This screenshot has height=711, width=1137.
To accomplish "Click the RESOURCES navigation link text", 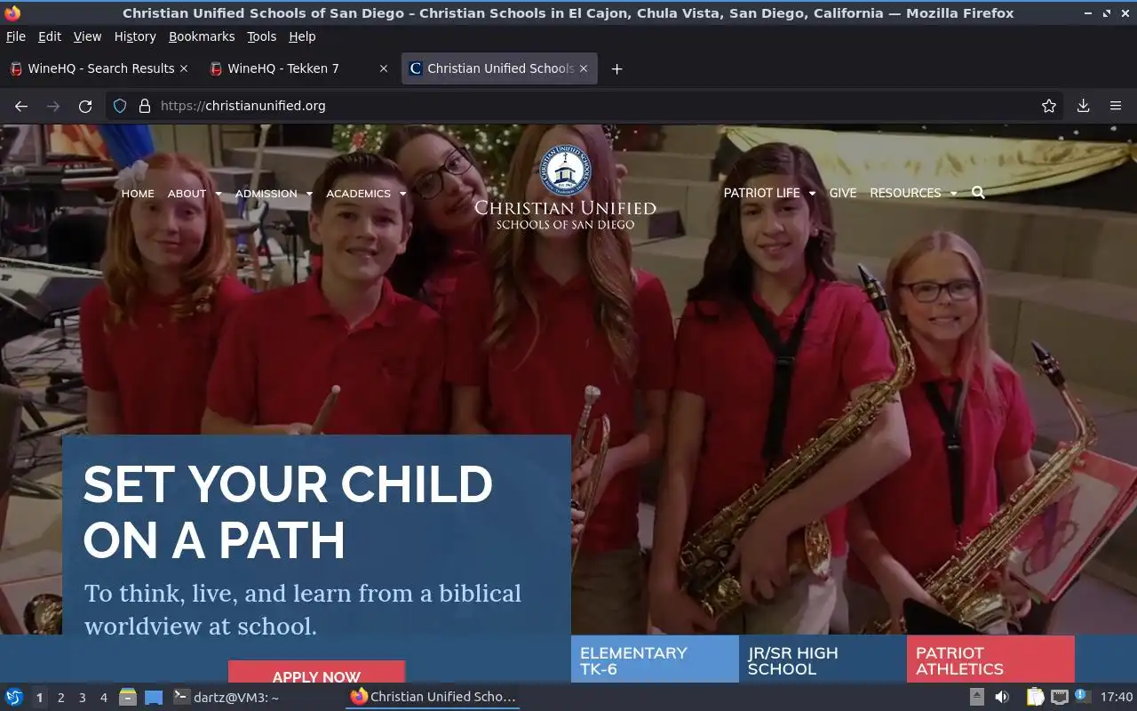I will pos(905,193).
